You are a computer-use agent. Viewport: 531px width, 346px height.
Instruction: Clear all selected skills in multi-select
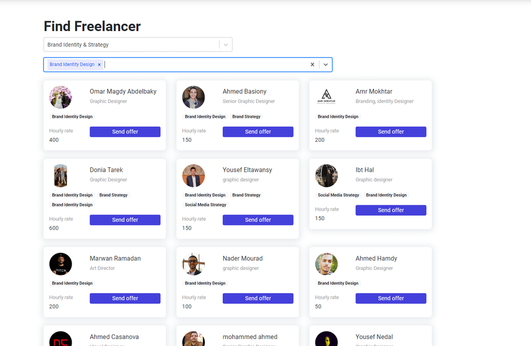[312, 65]
